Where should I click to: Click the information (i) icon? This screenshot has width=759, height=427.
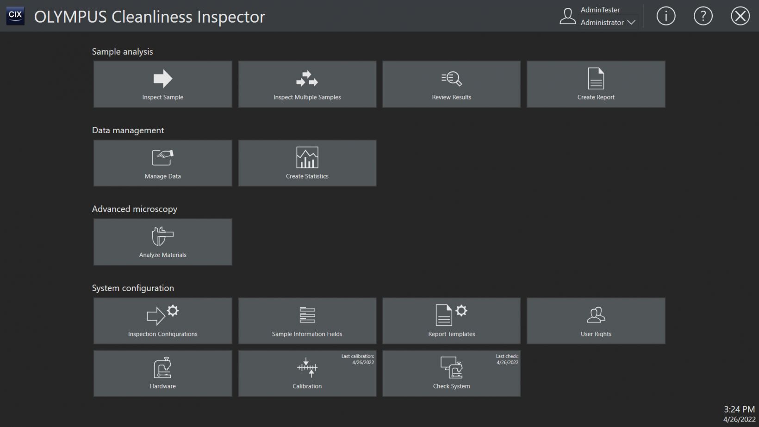click(666, 16)
